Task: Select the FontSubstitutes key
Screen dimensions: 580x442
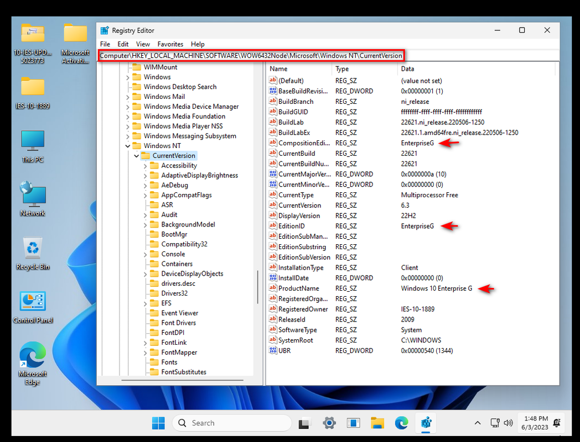Action: tap(184, 372)
